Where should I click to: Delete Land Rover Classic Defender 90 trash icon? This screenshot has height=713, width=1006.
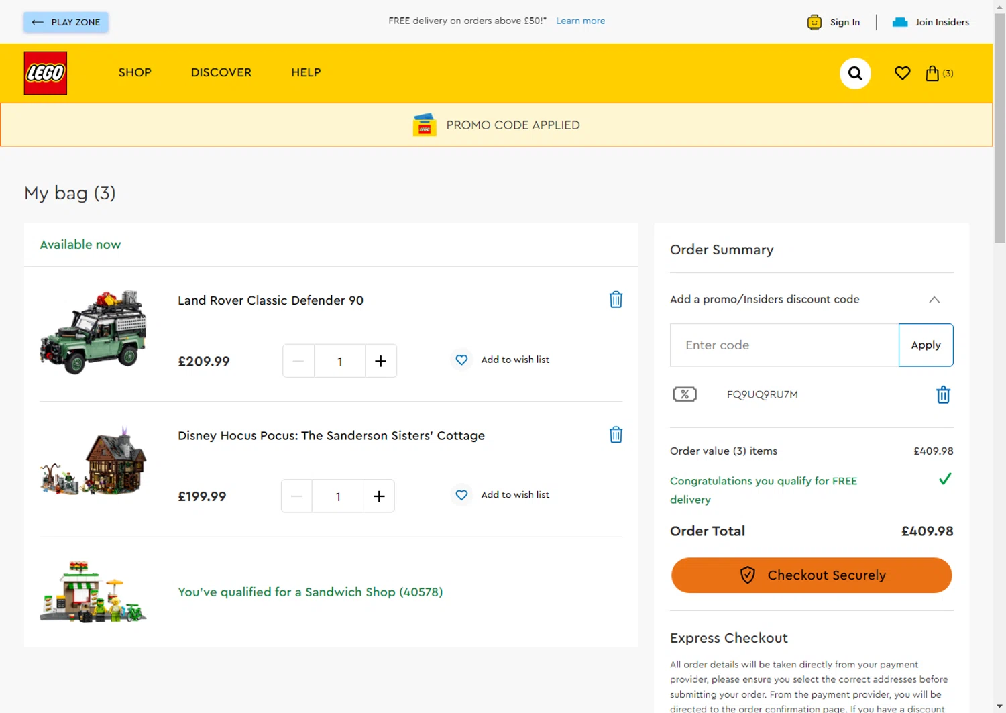pyautogui.click(x=616, y=299)
